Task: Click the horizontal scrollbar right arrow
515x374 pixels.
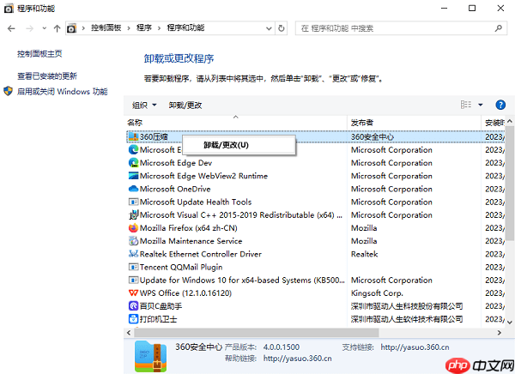Action: click(x=500, y=333)
